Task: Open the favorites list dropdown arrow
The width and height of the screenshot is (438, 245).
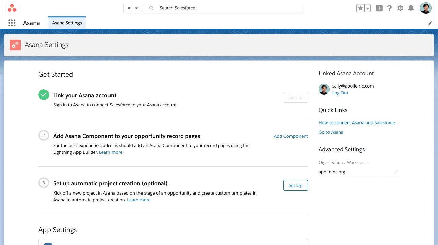Action: point(367,8)
